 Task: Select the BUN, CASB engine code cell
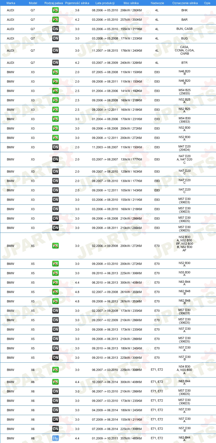[185, 29]
